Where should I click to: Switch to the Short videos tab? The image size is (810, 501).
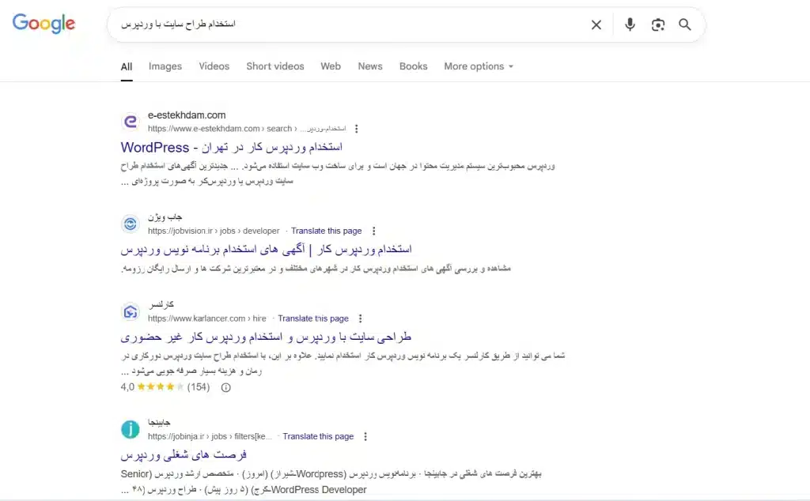275,66
